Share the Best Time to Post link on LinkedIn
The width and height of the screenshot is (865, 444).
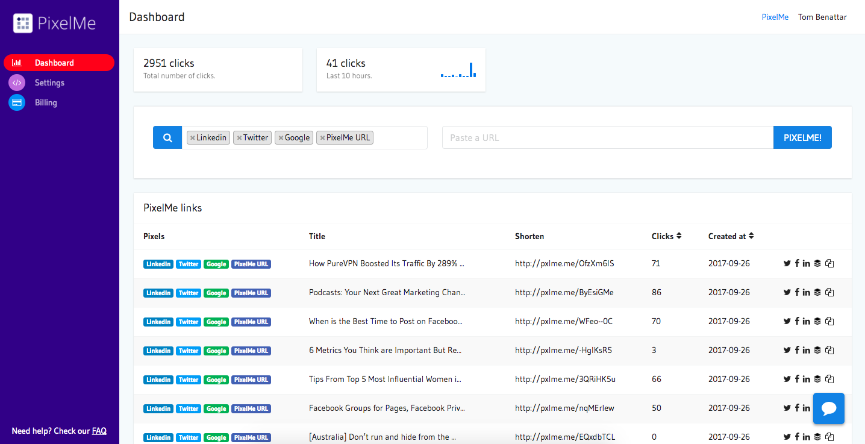(807, 321)
